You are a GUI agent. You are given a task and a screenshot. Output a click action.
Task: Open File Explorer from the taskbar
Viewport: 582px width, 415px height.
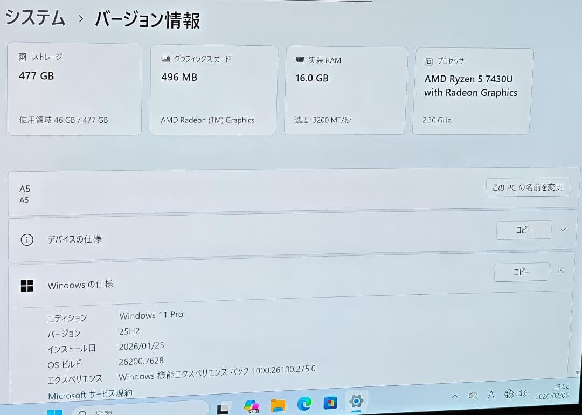click(278, 404)
